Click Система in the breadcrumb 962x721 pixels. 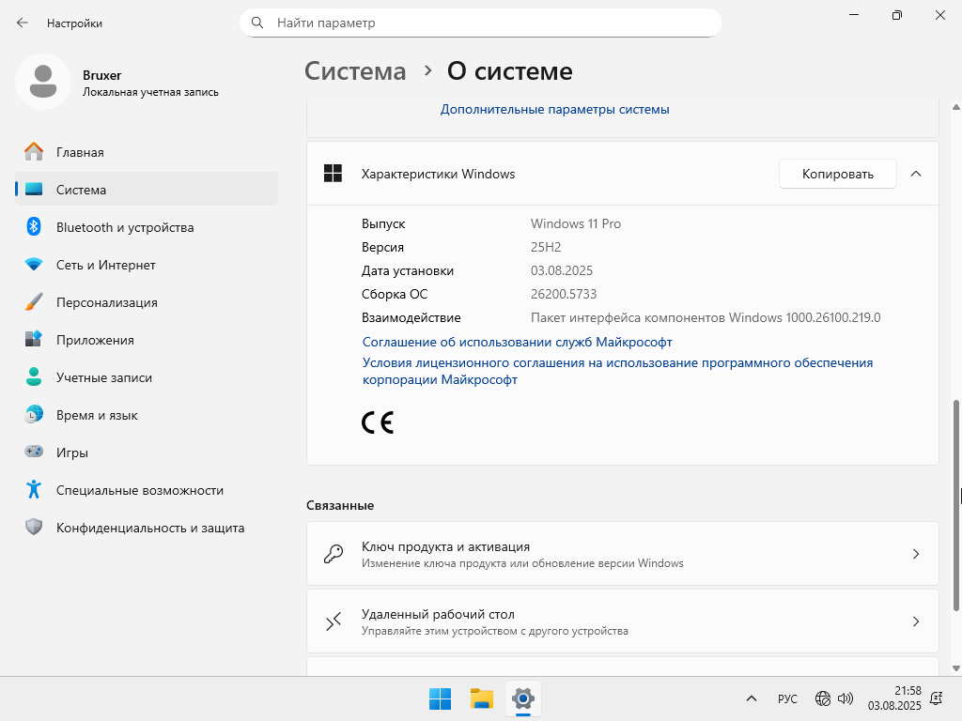tap(355, 71)
